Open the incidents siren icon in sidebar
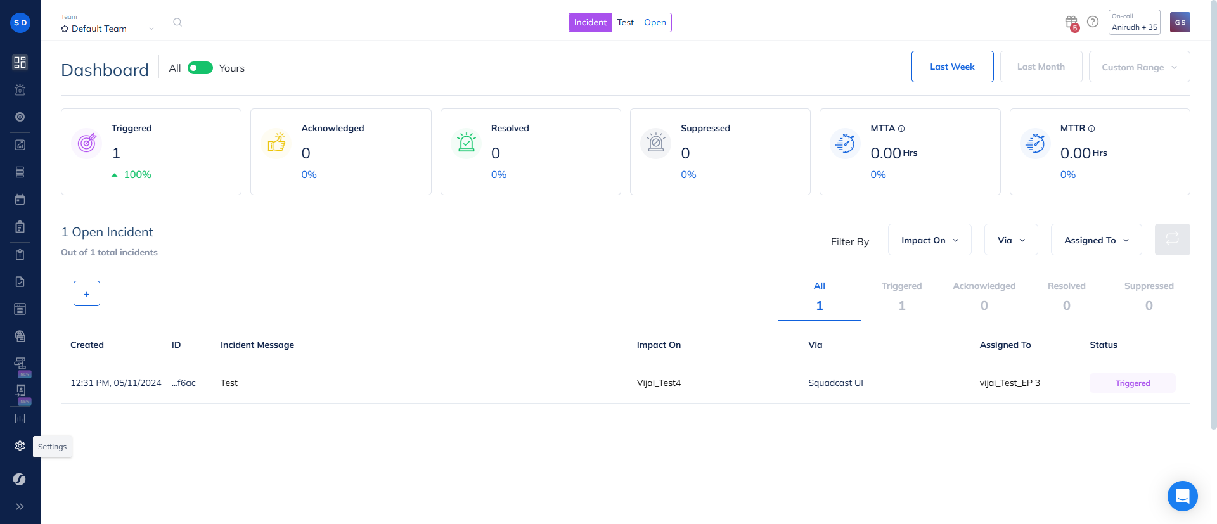 click(20, 90)
